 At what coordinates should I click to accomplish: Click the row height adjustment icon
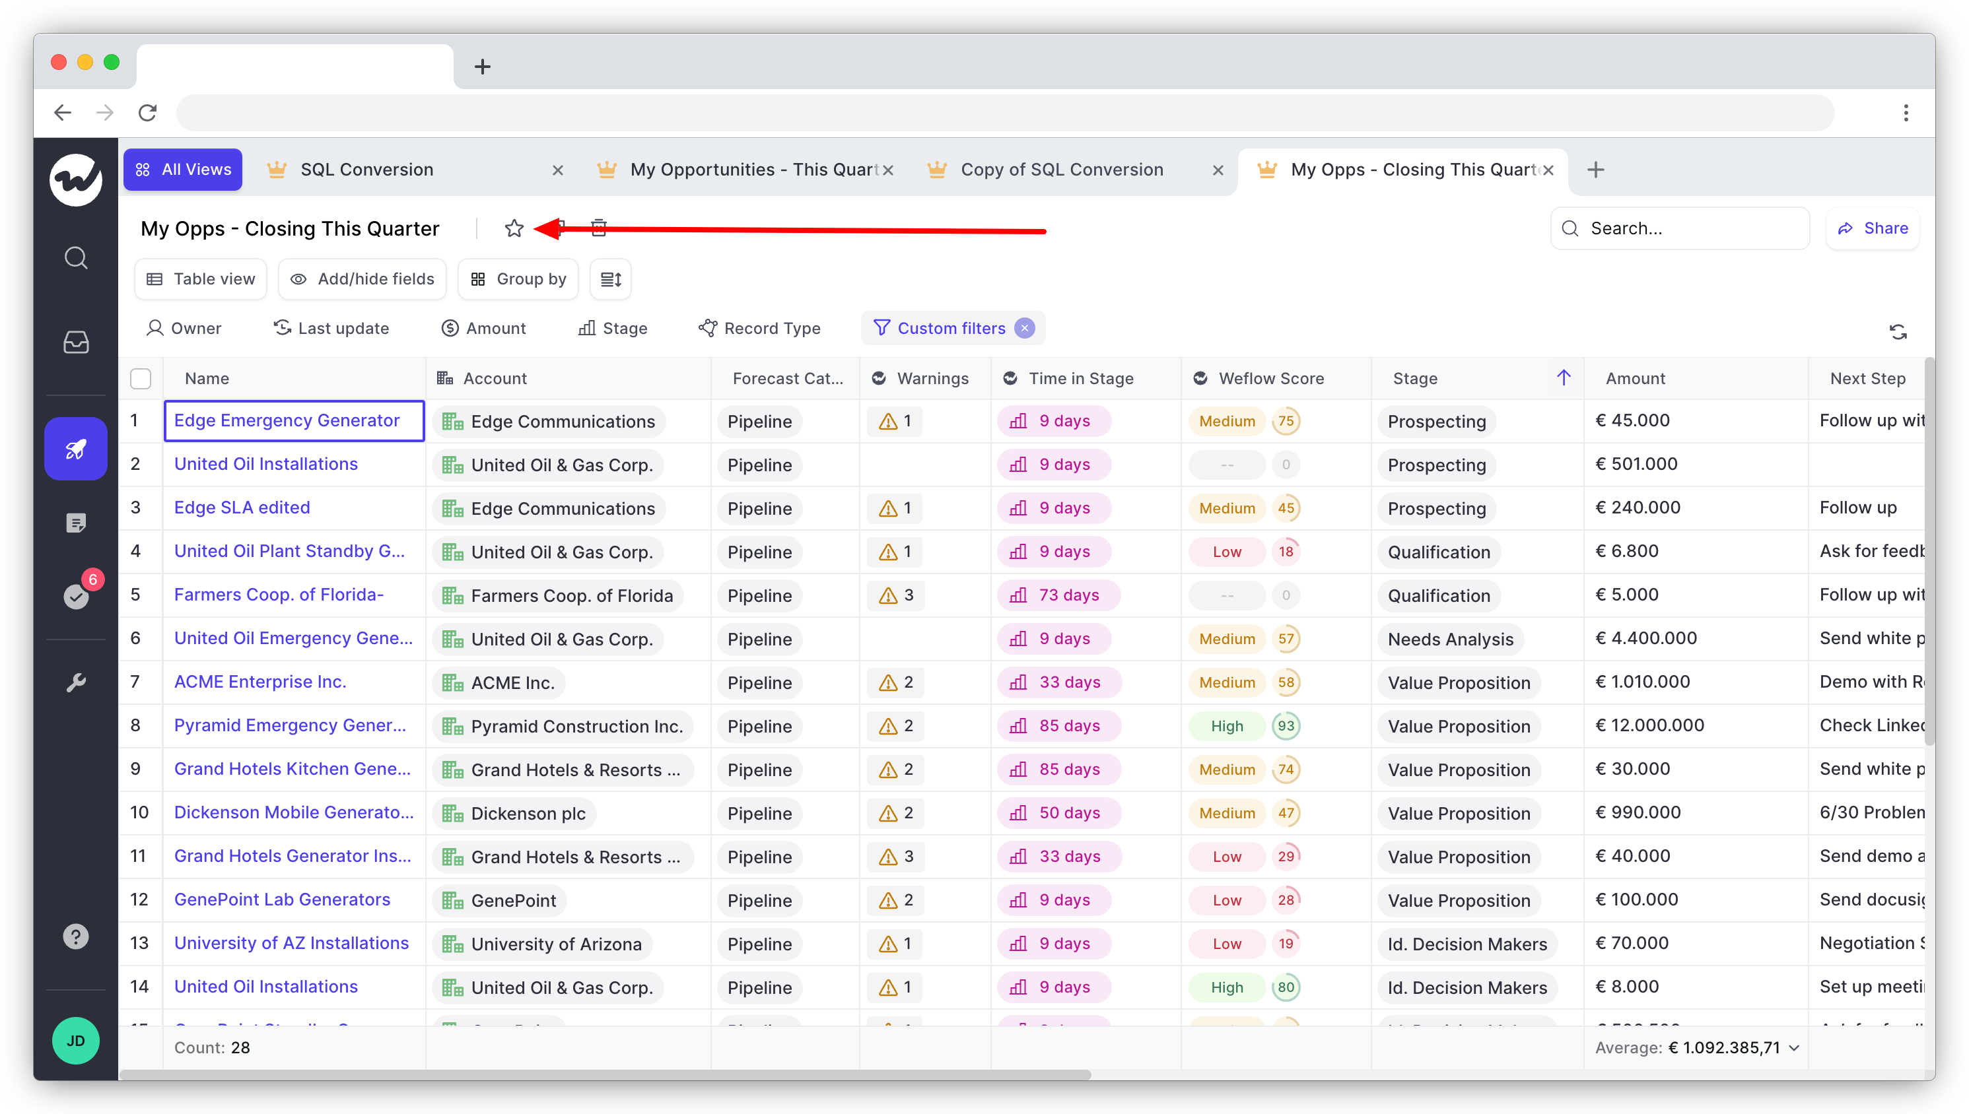coord(610,279)
